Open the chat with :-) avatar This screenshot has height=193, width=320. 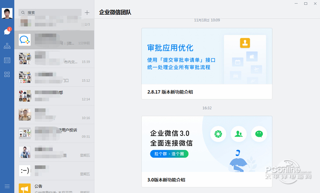click(x=54, y=171)
